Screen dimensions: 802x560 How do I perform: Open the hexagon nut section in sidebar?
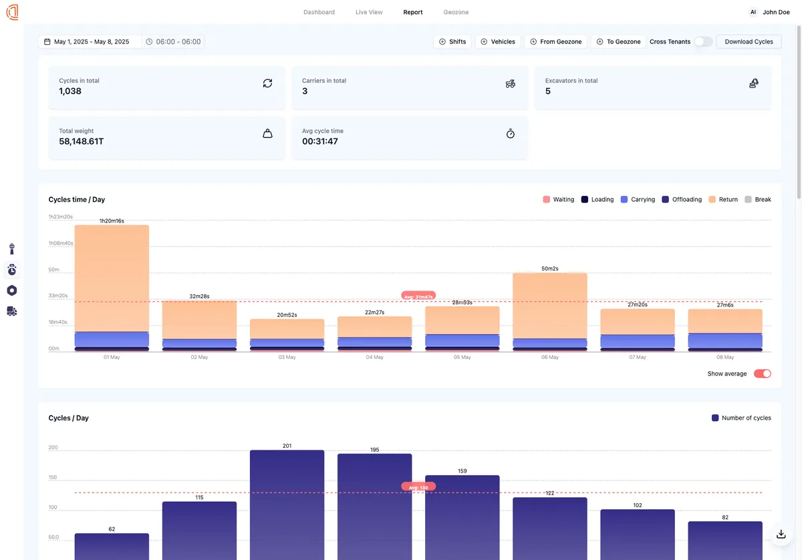coord(11,290)
